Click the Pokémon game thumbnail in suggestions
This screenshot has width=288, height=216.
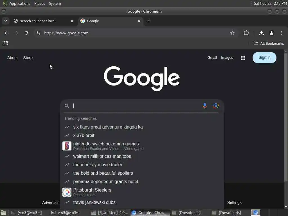click(67, 146)
